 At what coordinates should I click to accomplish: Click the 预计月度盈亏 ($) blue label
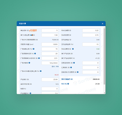click(67, 79)
